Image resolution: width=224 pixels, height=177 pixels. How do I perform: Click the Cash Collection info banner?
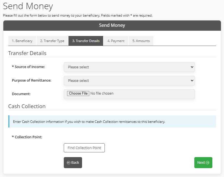(112, 121)
